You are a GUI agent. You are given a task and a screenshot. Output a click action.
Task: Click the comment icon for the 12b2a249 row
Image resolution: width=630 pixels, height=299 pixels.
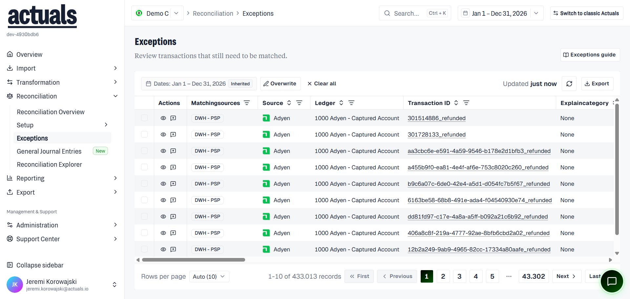173,249
